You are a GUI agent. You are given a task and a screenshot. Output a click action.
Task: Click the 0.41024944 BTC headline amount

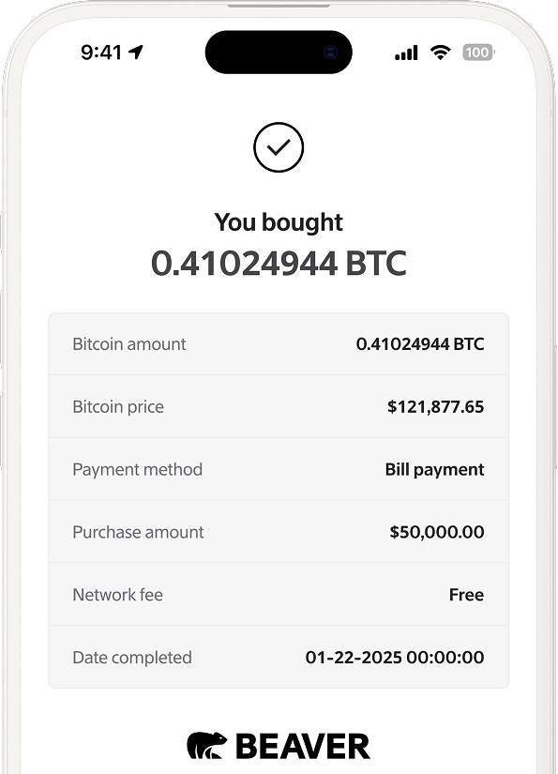tap(279, 264)
